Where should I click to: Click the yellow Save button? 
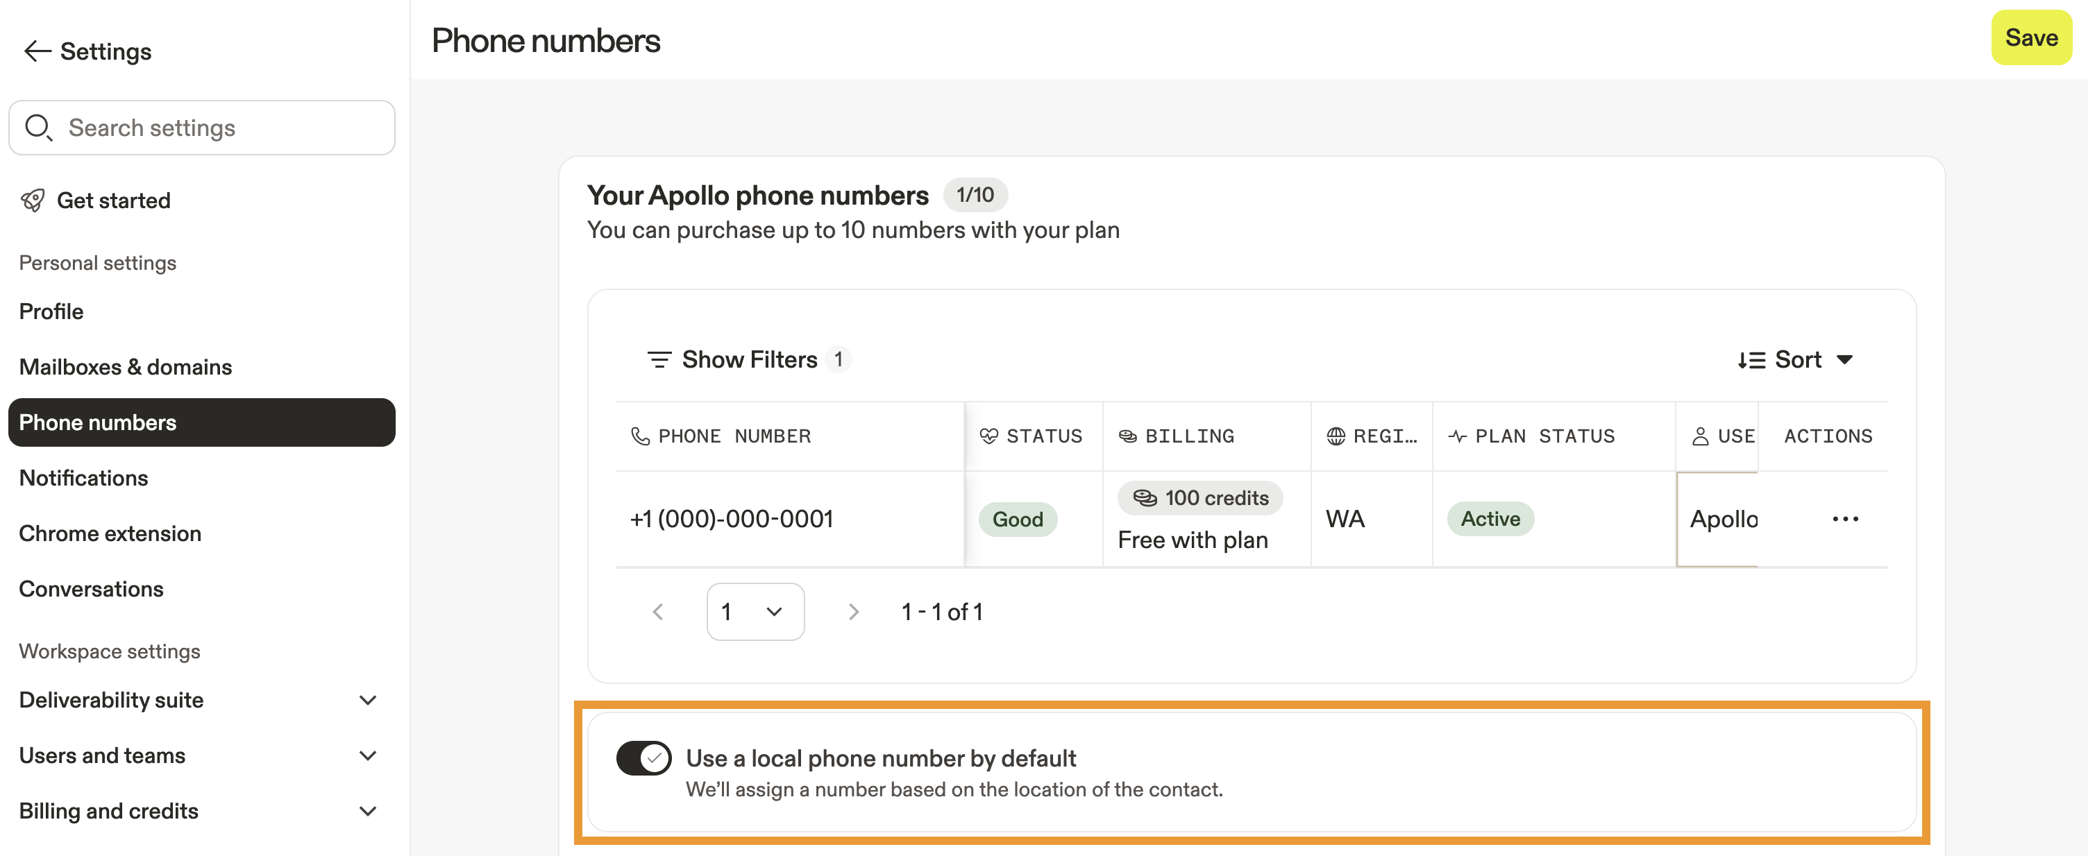point(2030,38)
